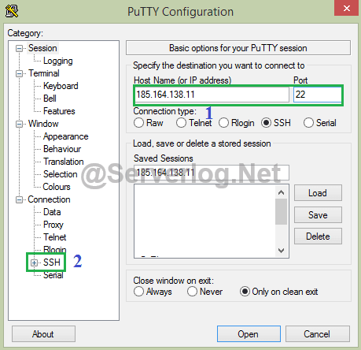Open the Telnet category in tree
This screenshot has width=361, height=350.
(54, 237)
